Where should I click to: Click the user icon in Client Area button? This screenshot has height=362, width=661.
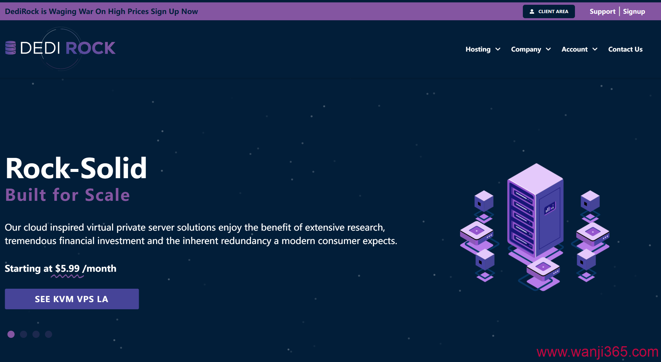pyautogui.click(x=532, y=12)
